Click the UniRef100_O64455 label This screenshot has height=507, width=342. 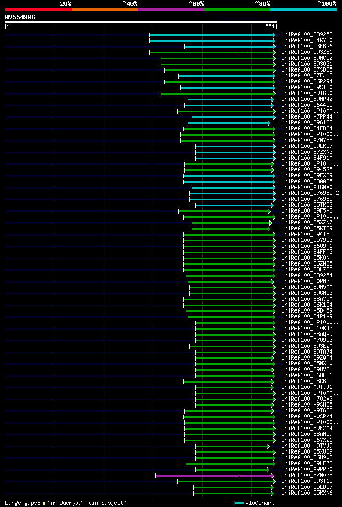307,105
